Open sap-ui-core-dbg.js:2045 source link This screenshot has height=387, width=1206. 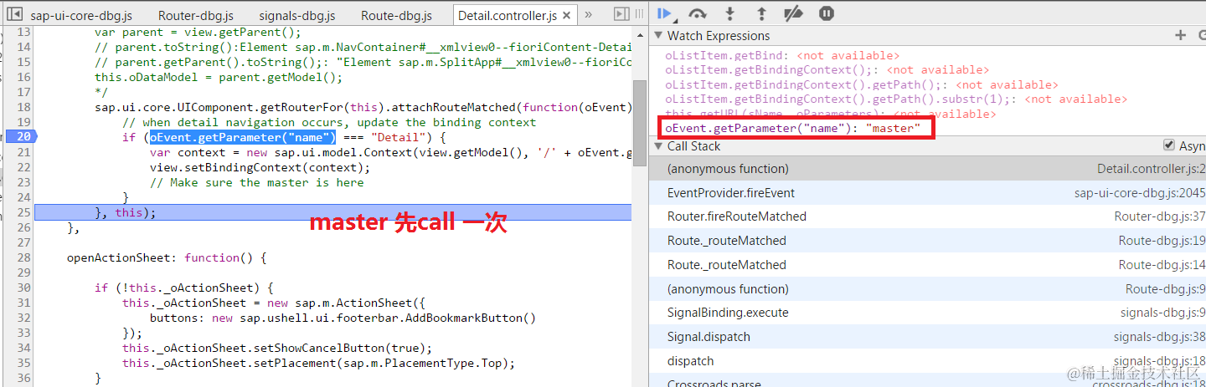[1140, 193]
